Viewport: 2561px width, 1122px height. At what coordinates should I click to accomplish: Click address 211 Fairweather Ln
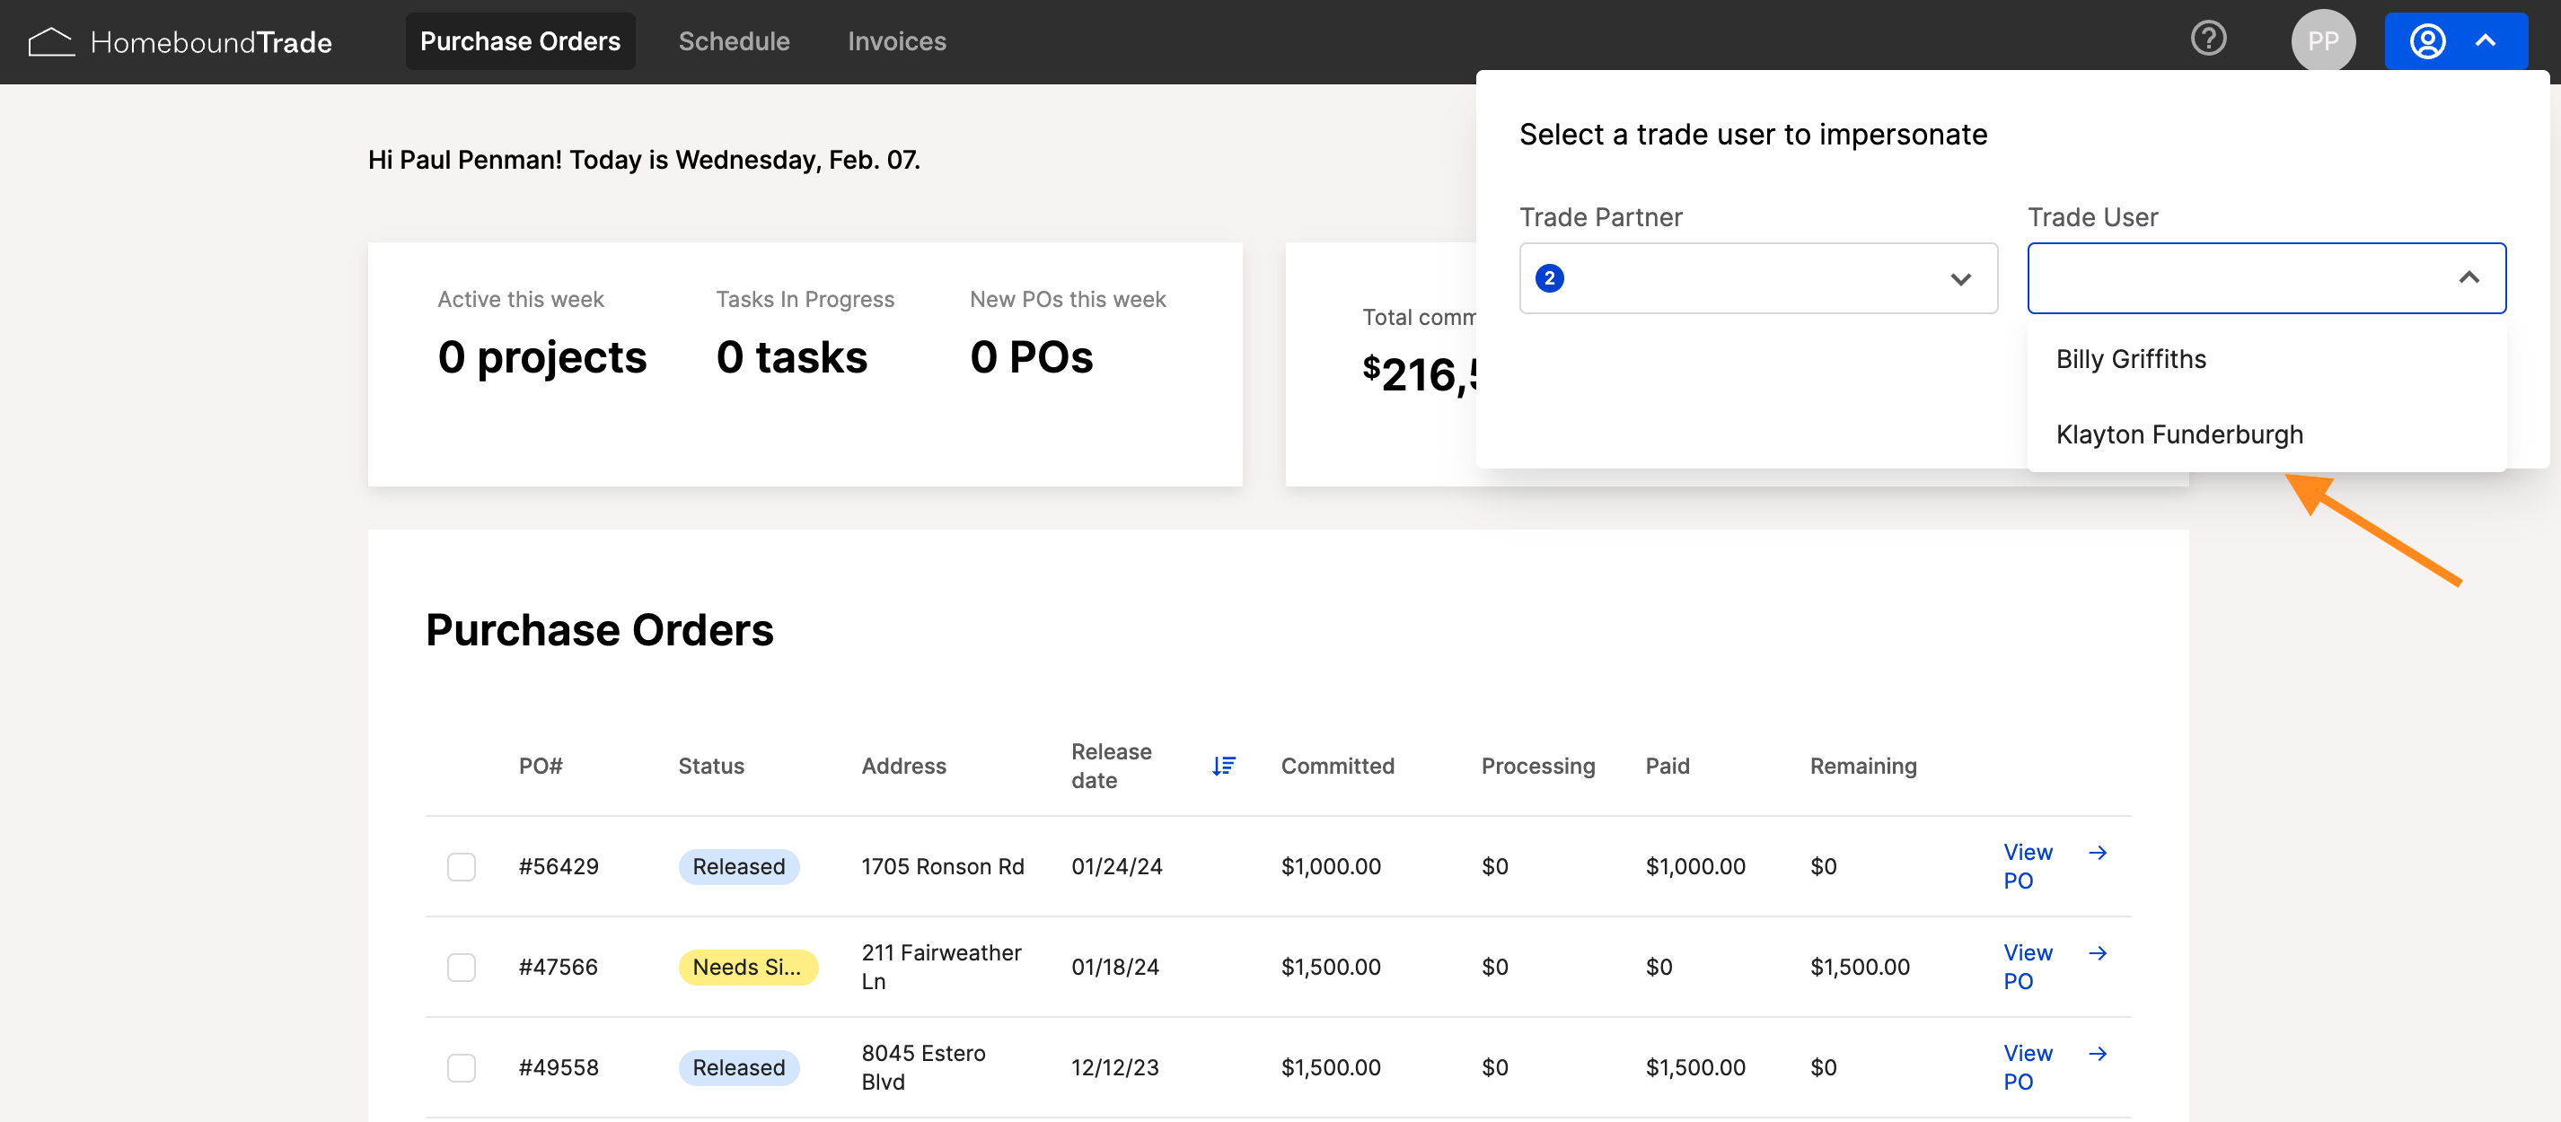(940, 966)
